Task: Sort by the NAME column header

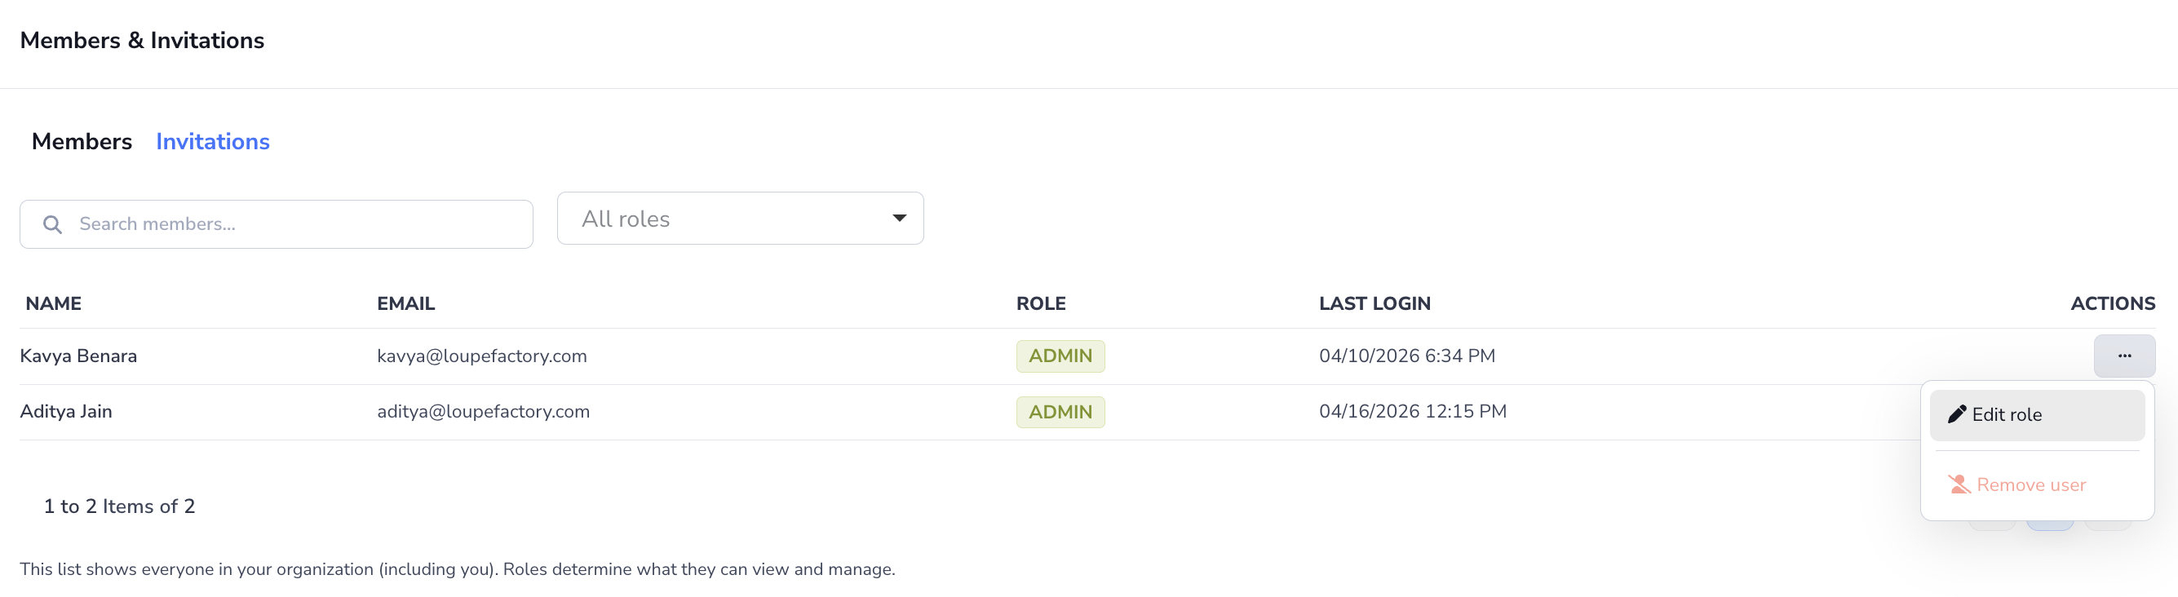Action: coord(53,303)
